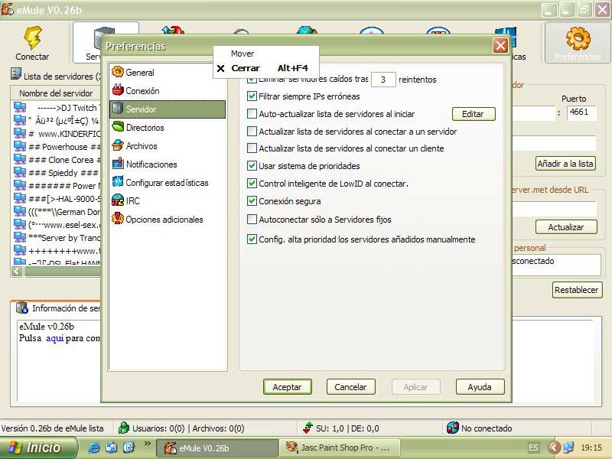Click the Información de servidor icon
Screen dimensions: 612x459
[22, 308]
